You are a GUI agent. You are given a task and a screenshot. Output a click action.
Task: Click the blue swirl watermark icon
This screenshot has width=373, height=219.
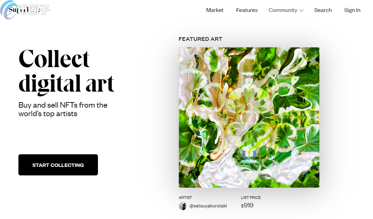[8, 10]
